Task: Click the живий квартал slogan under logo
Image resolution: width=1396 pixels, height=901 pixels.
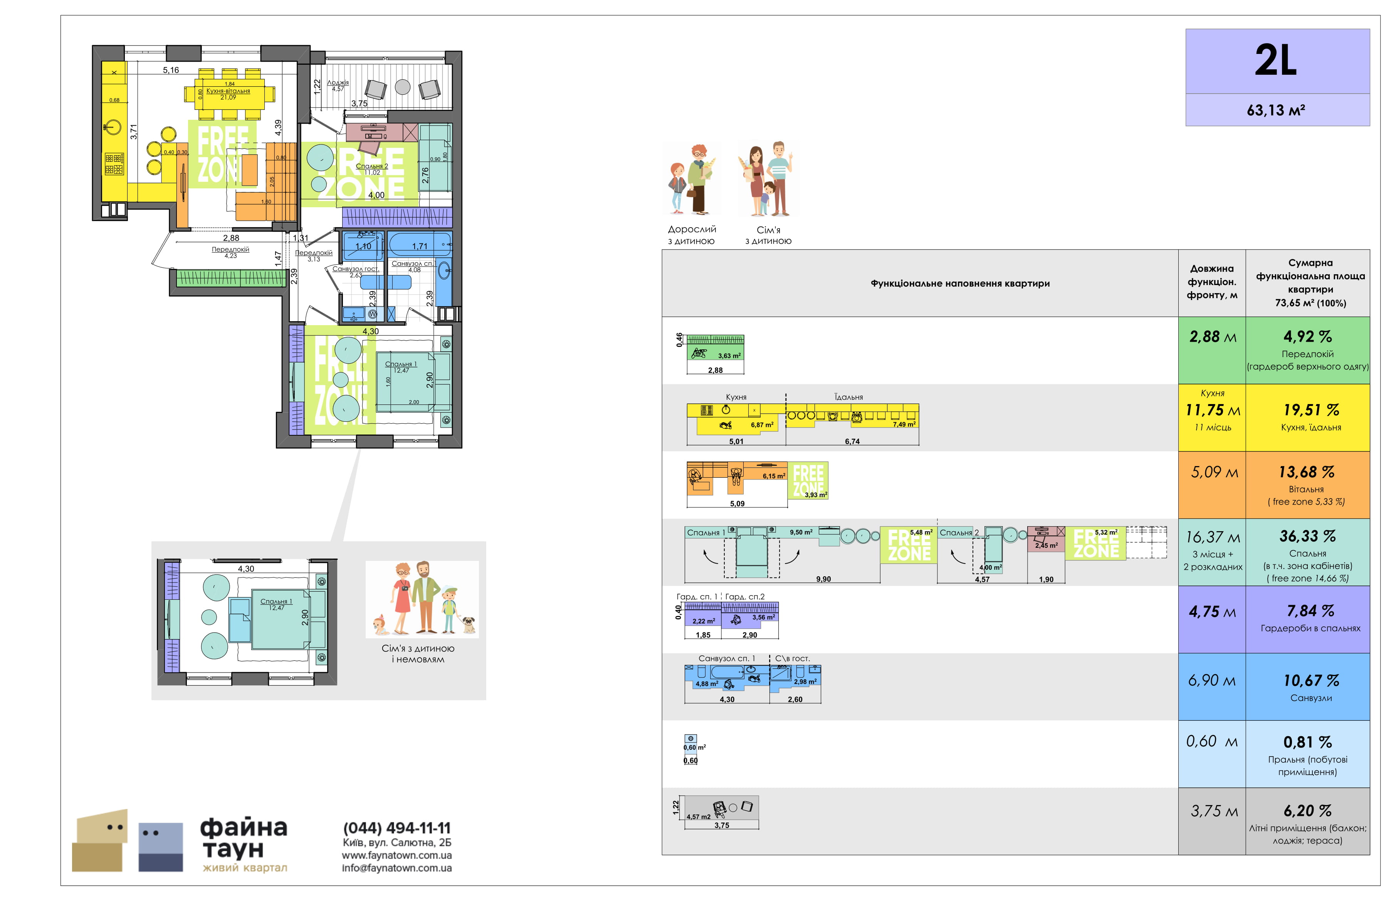Action: [x=245, y=867]
